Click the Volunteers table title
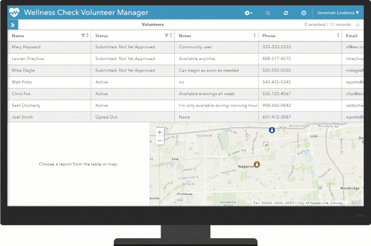Image resolution: width=371 pixels, height=246 pixels. 153,24
